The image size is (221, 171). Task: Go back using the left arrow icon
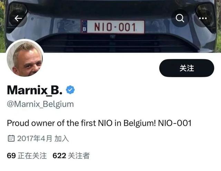click(18, 18)
